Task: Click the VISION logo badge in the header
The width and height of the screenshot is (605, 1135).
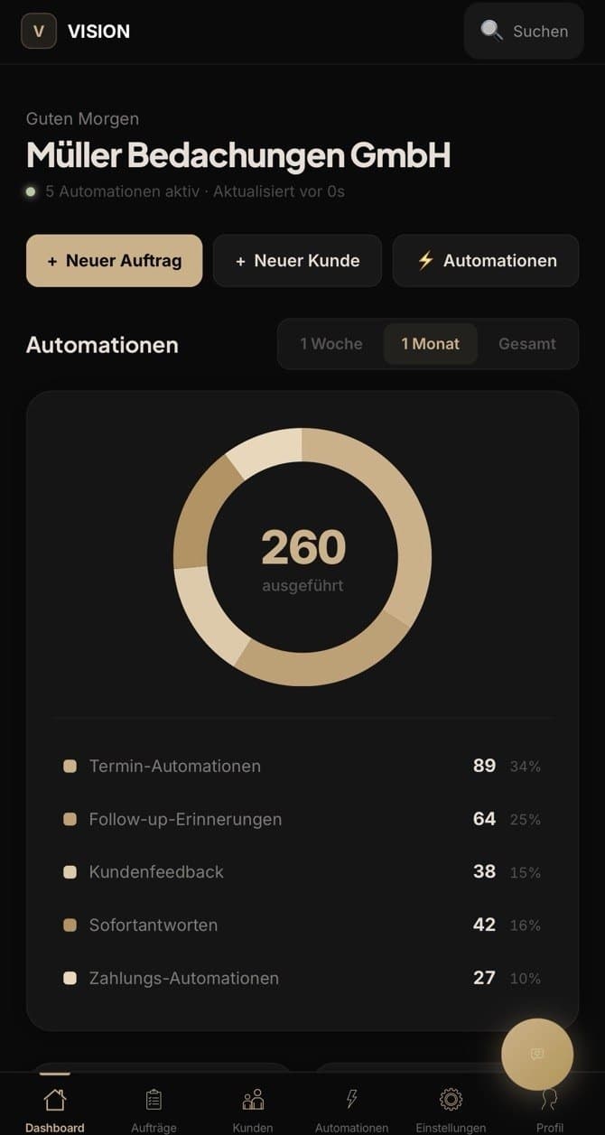Action: [38, 31]
